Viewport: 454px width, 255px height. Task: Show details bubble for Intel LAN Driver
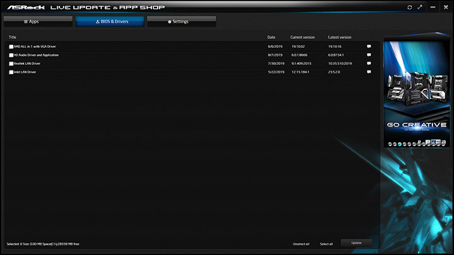point(369,72)
